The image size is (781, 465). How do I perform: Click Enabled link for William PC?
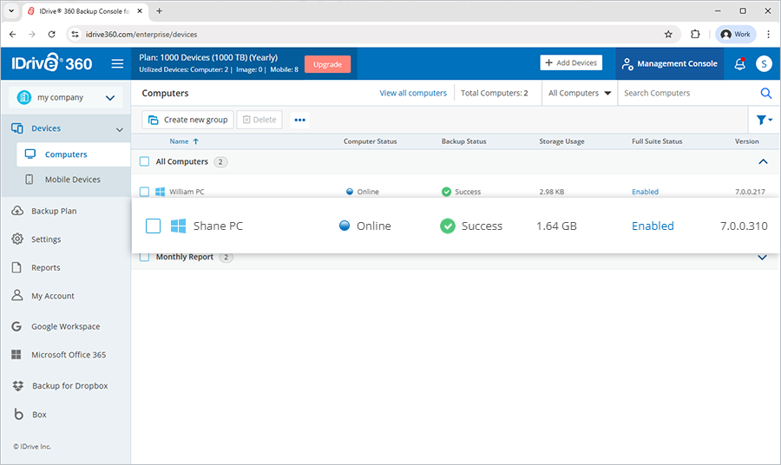[645, 192]
